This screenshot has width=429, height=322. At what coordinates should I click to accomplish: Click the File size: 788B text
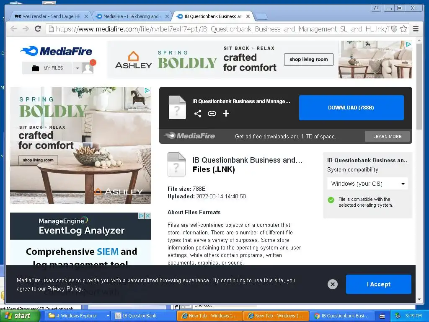point(186,189)
